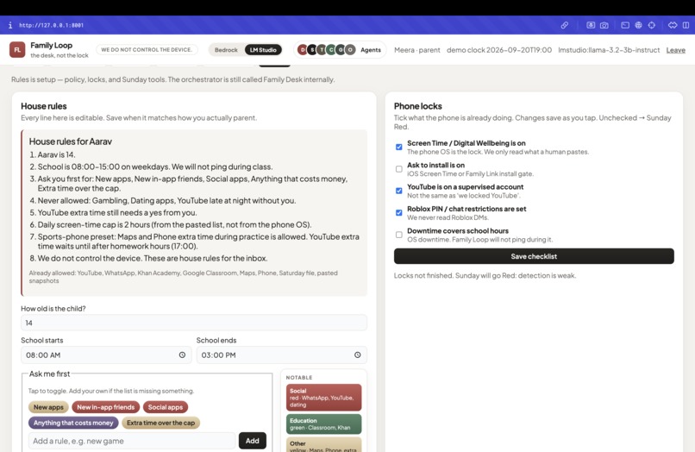Toggle the New apps chip
695x452 pixels.
49,407
